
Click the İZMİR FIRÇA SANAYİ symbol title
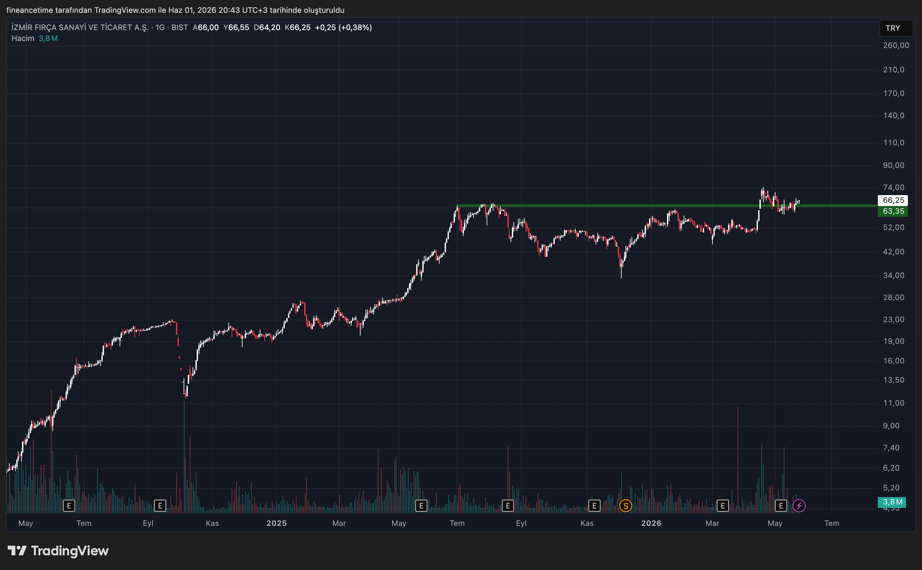pos(80,28)
